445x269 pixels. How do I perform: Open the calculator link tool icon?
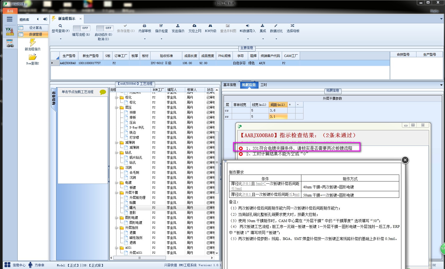click(10, 43)
